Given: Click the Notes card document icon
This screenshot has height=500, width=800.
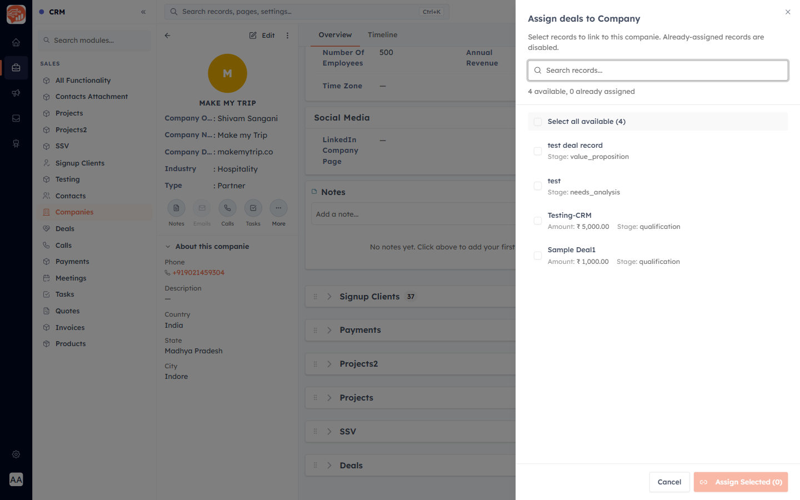Looking at the screenshot, I should (314, 192).
